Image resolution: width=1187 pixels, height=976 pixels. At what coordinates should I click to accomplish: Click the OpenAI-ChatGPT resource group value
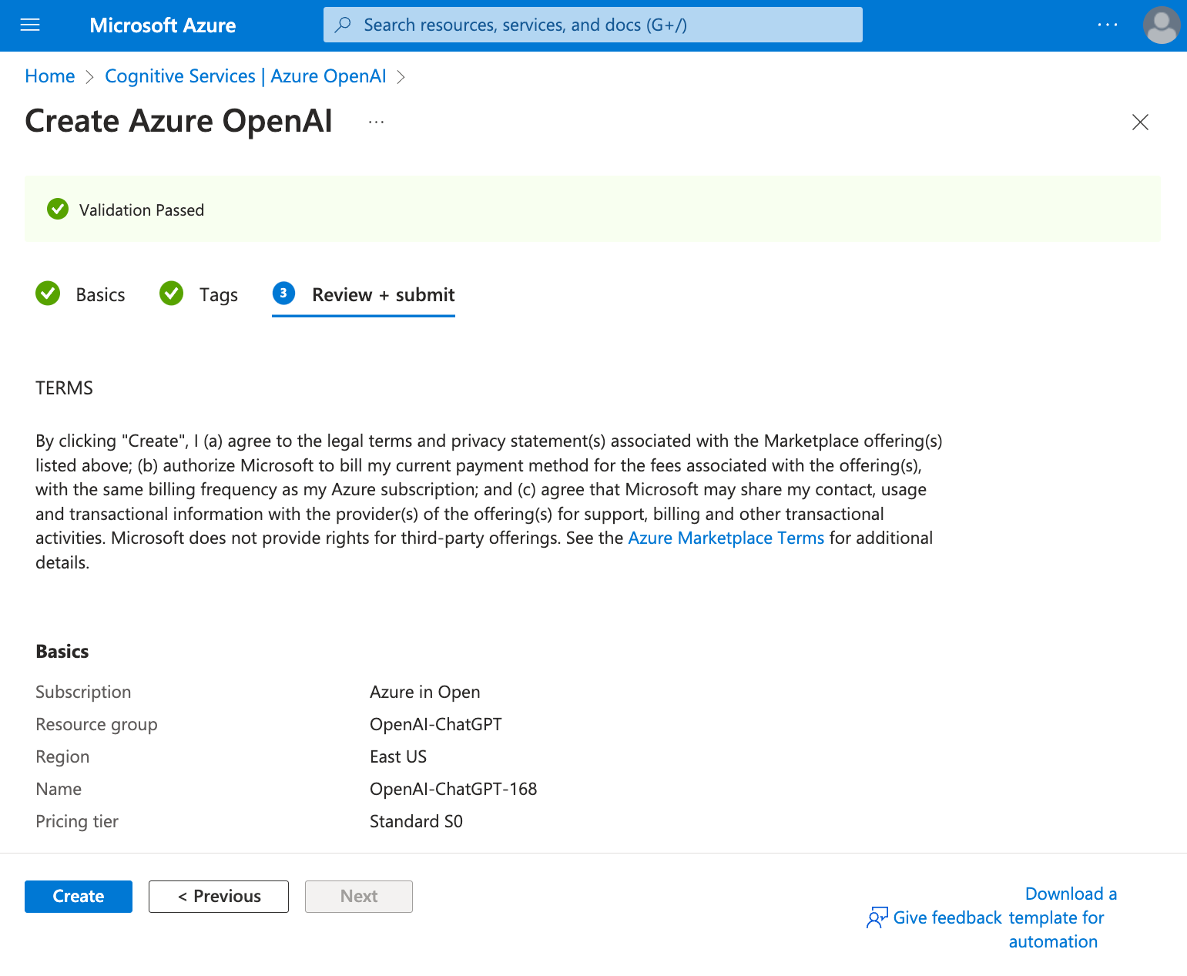[x=436, y=724]
